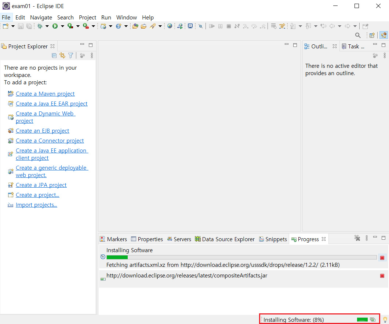Image resolution: width=389 pixels, height=324 pixels.
Task: Click the New Servlet icon
Action: pos(119,26)
